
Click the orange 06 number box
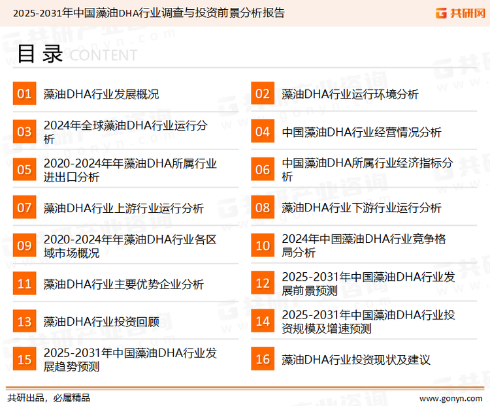tap(263, 169)
